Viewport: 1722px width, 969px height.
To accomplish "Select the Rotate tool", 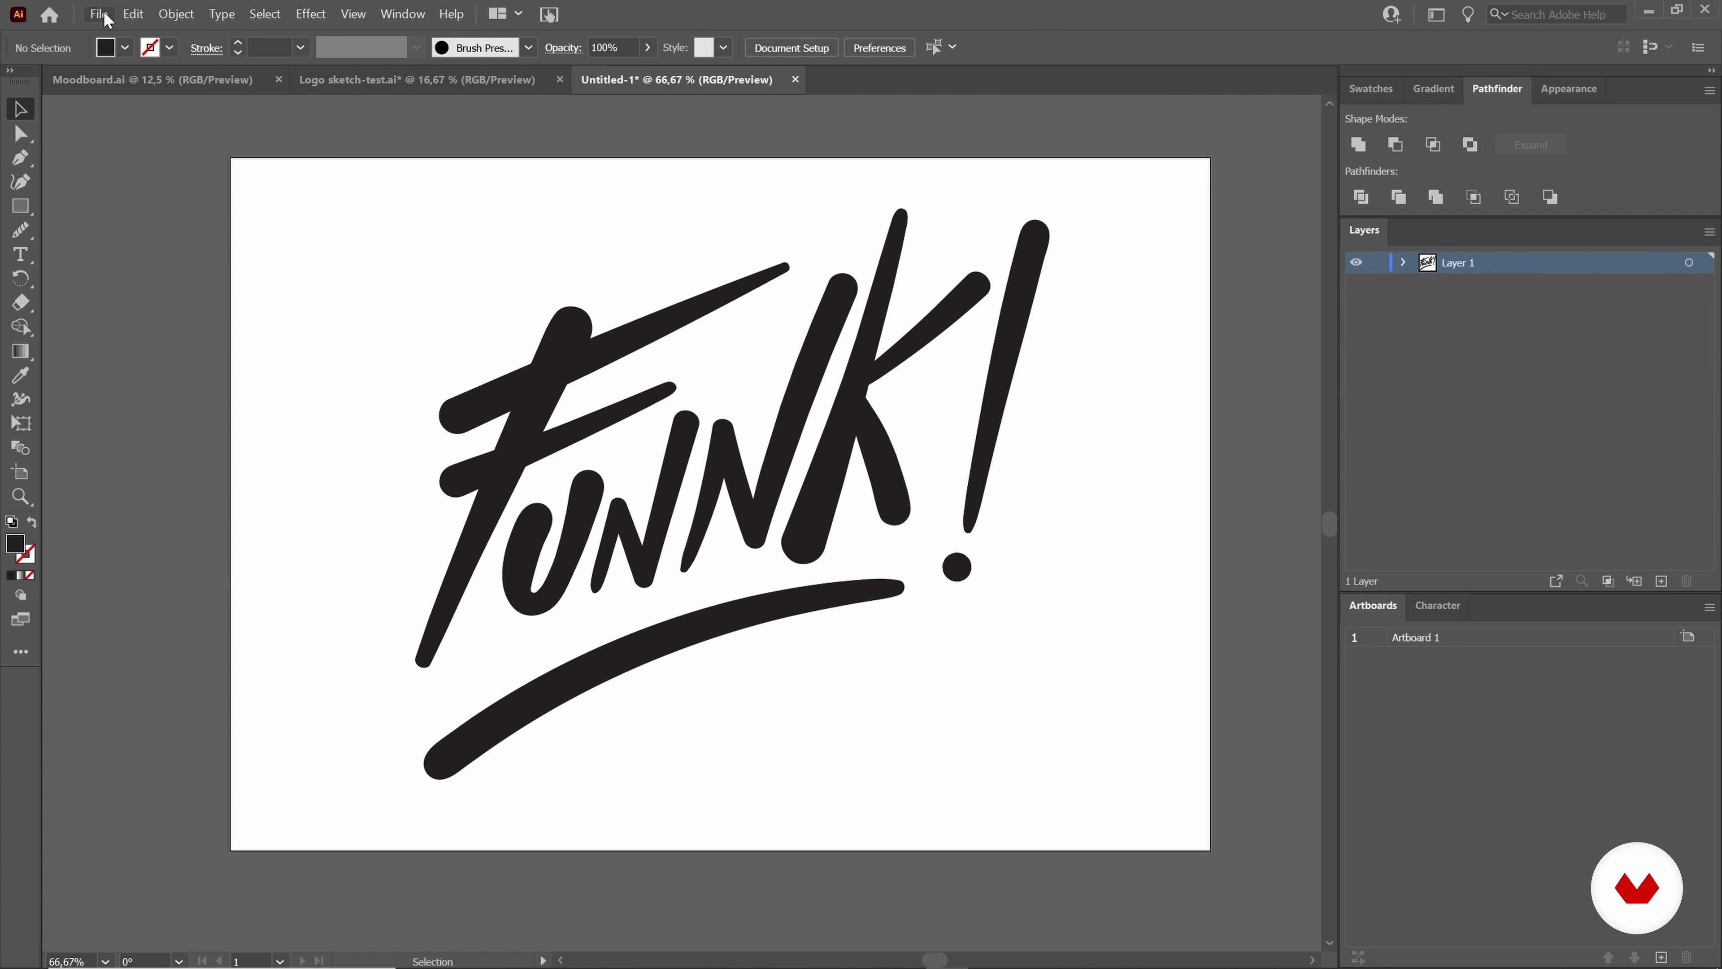I will tap(20, 279).
